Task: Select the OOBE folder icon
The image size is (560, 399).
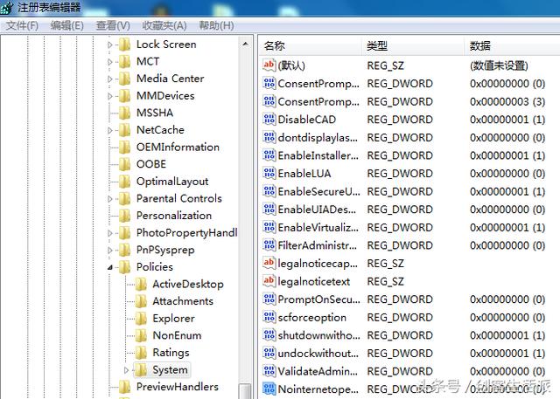Action: pos(124,164)
